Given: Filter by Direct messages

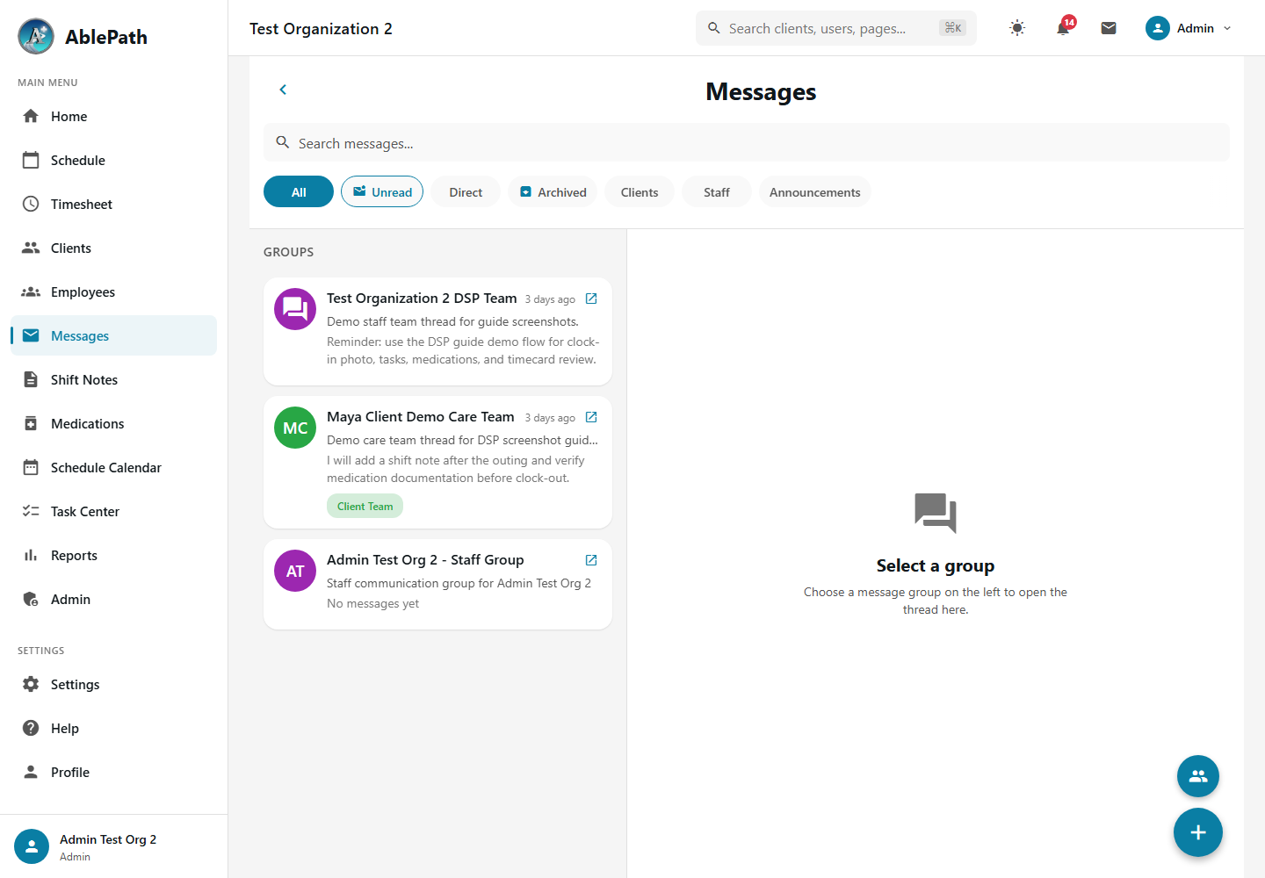Looking at the screenshot, I should coord(466,192).
